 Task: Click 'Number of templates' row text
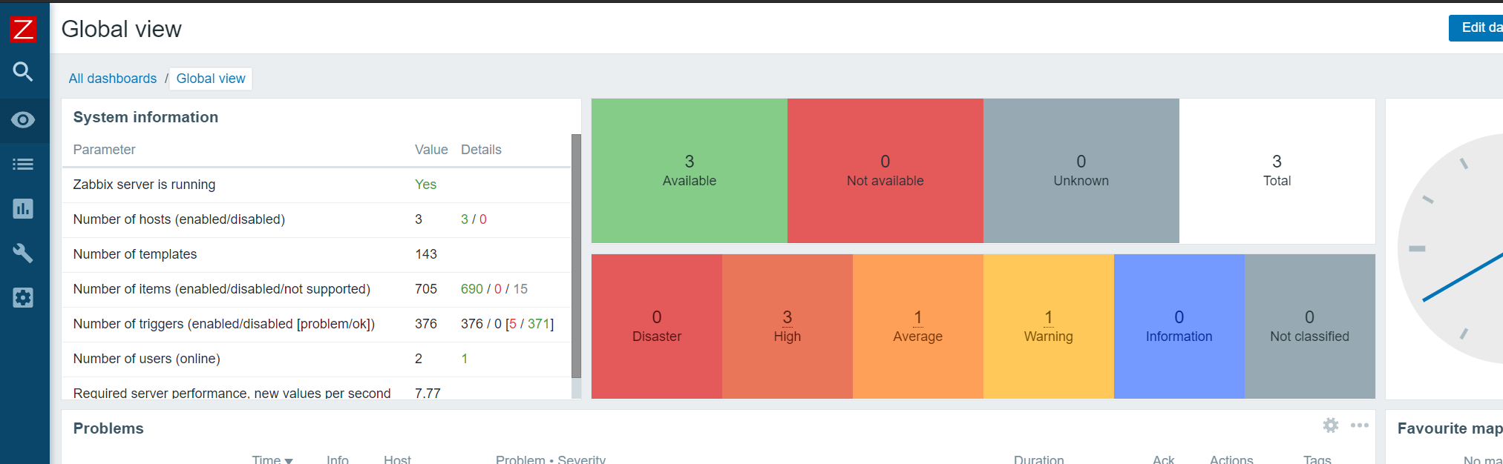point(135,254)
